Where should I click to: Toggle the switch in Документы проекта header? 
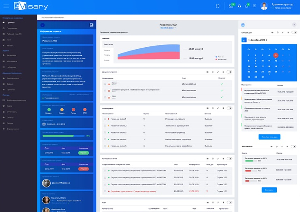pos(230,72)
